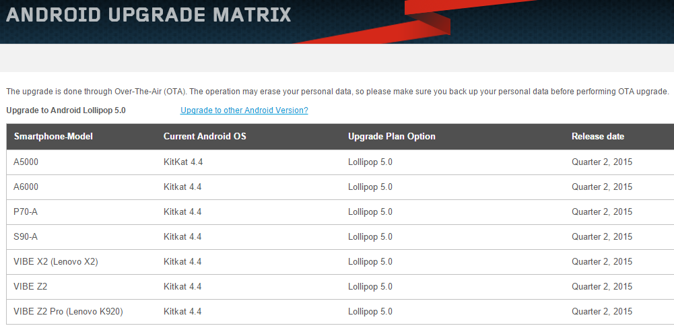Click the Current Android OS column header
The image size is (674, 330).
click(205, 136)
